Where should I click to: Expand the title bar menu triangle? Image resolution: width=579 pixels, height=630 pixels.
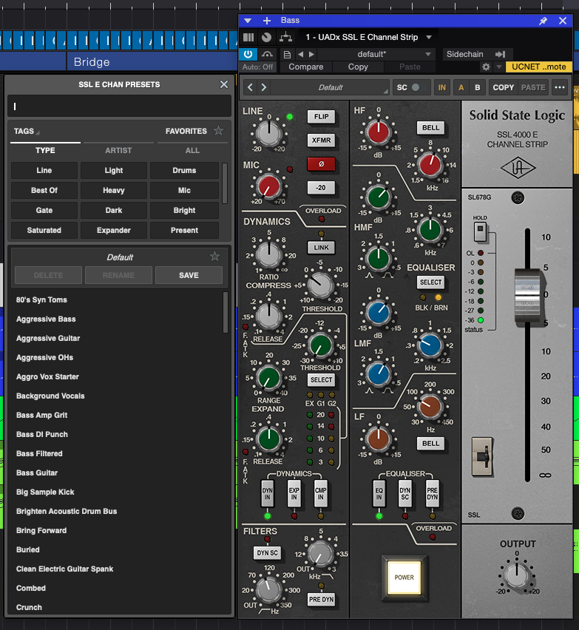tap(248, 21)
